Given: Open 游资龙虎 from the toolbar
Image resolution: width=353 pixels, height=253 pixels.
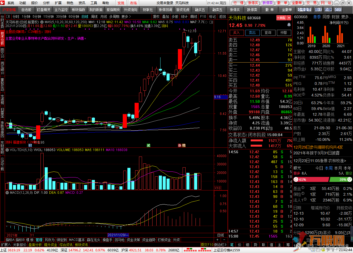Looking at the screenshot, I should pyautogui.click(x=183, y=10).
